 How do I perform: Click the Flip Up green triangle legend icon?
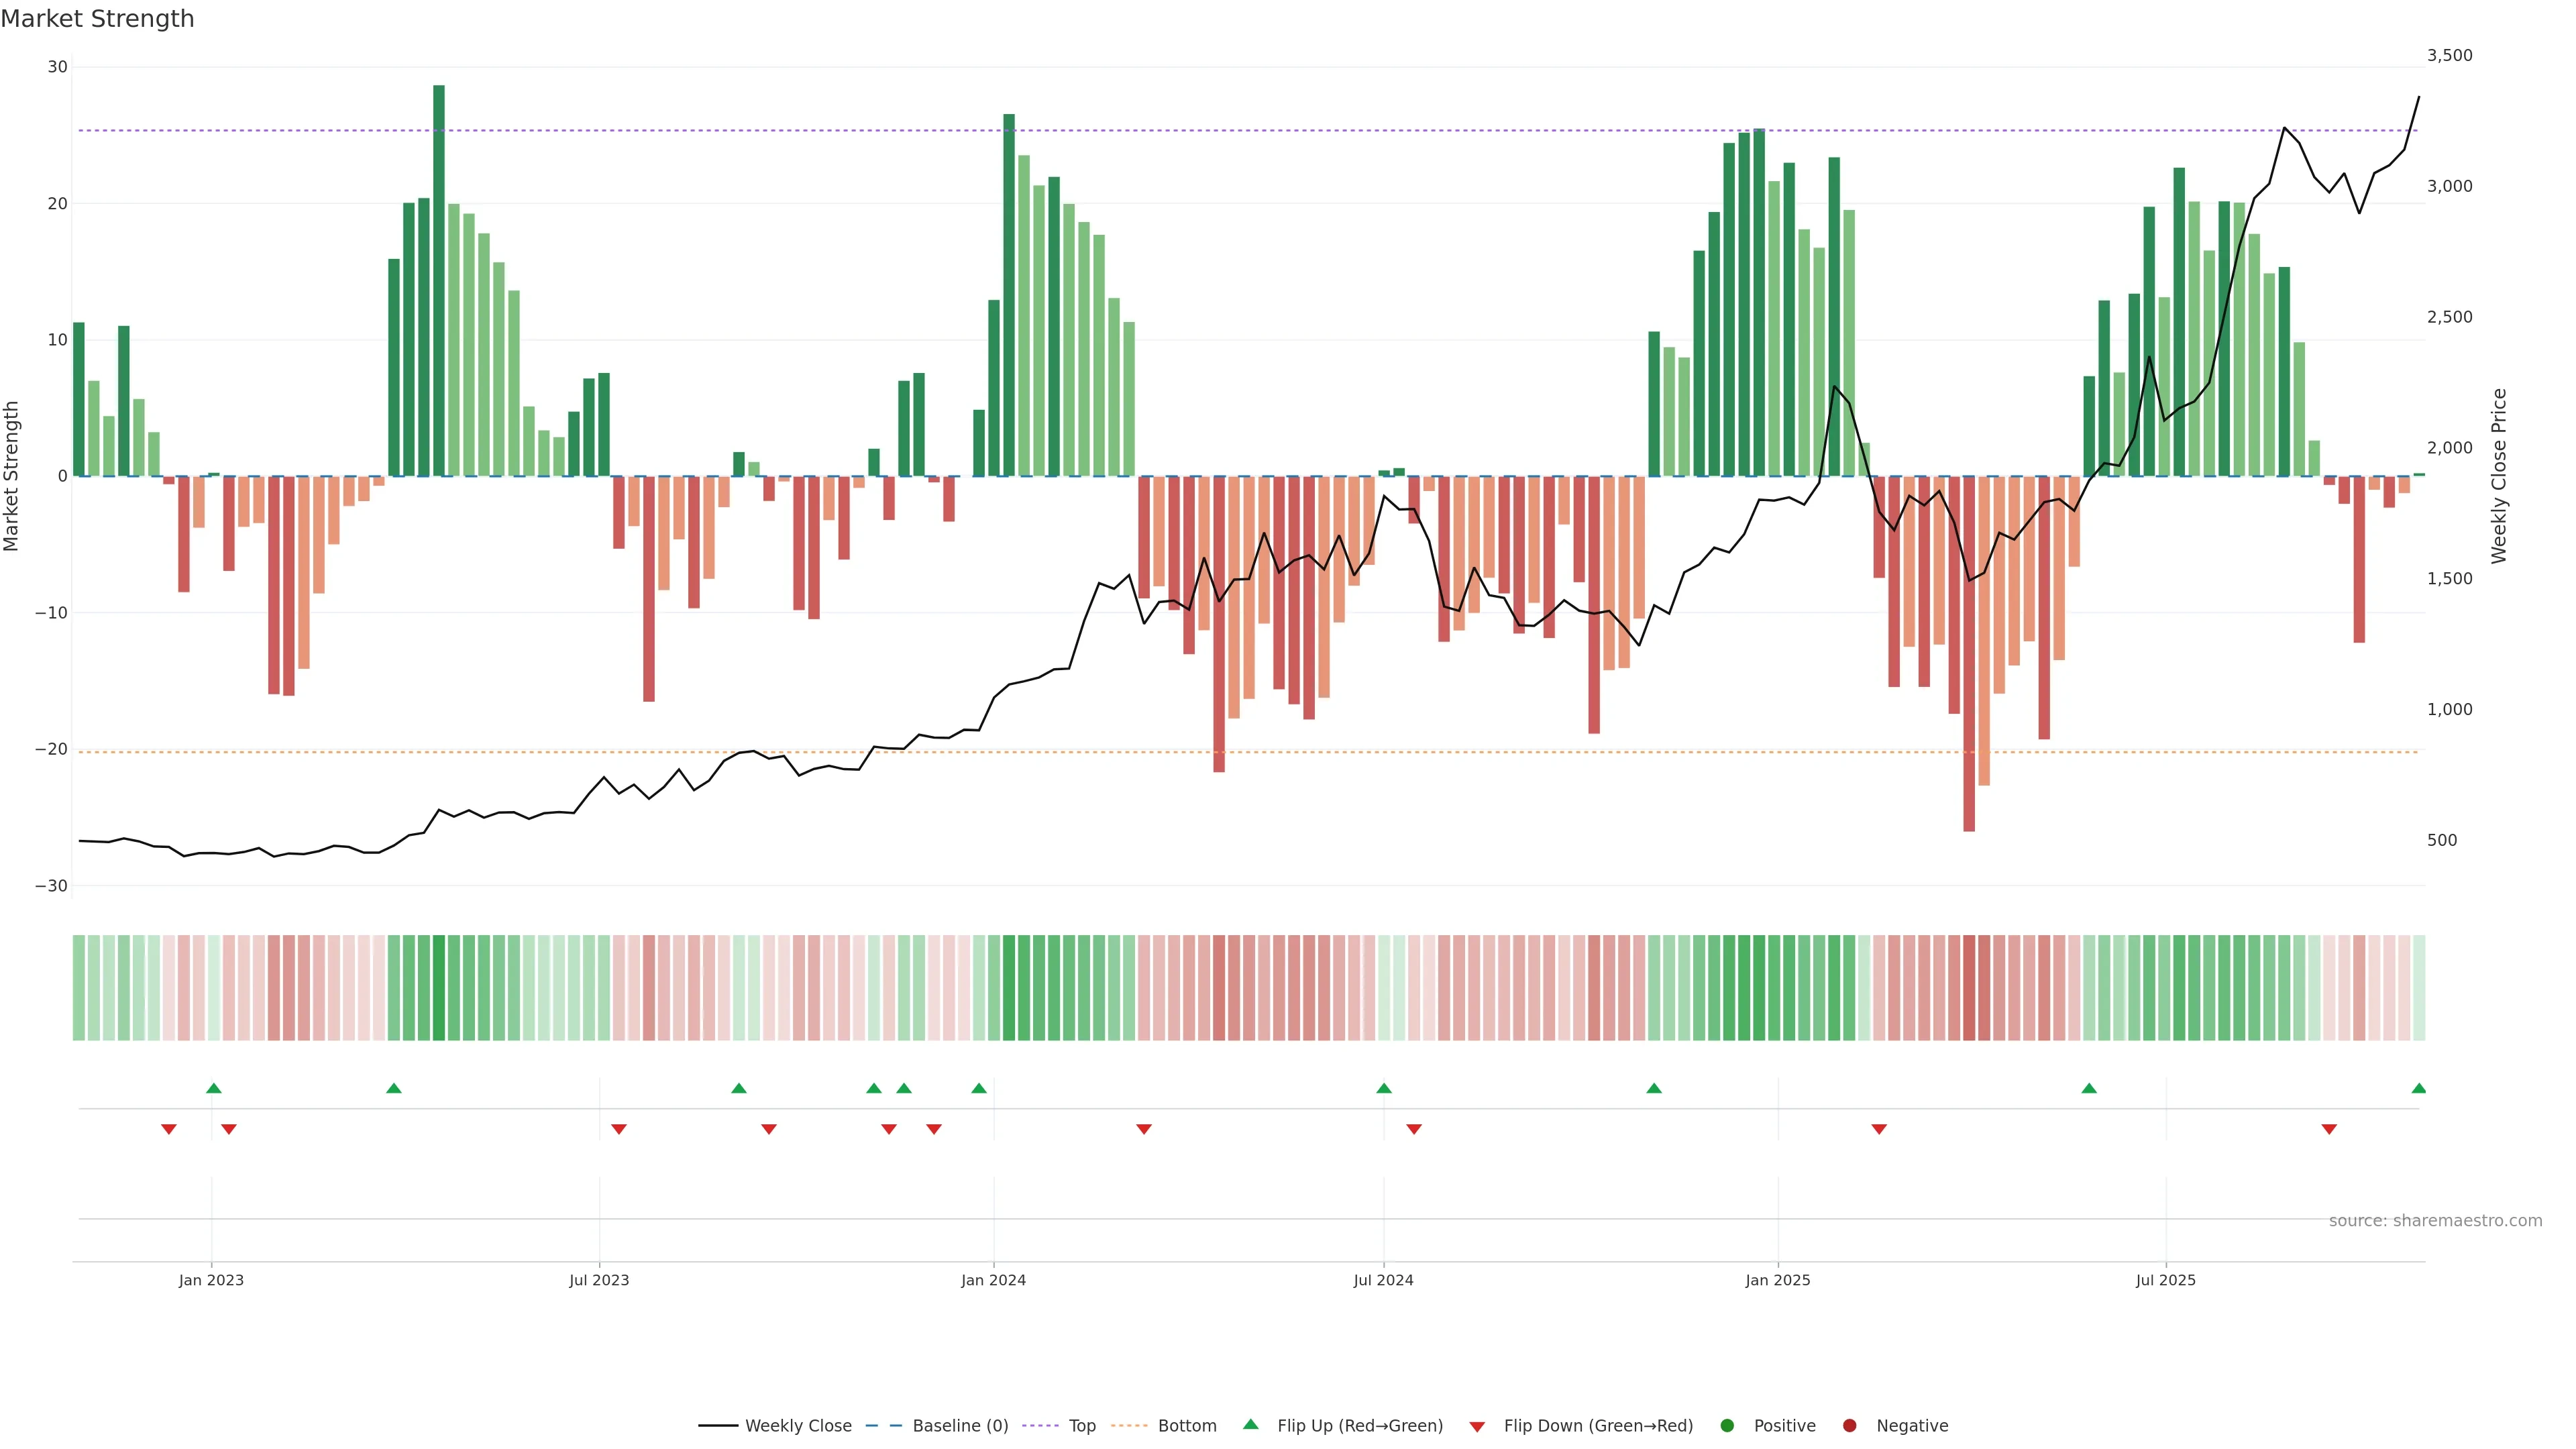[1250, 1424]
